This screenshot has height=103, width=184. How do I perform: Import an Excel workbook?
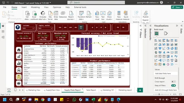(x=34, y=15)
